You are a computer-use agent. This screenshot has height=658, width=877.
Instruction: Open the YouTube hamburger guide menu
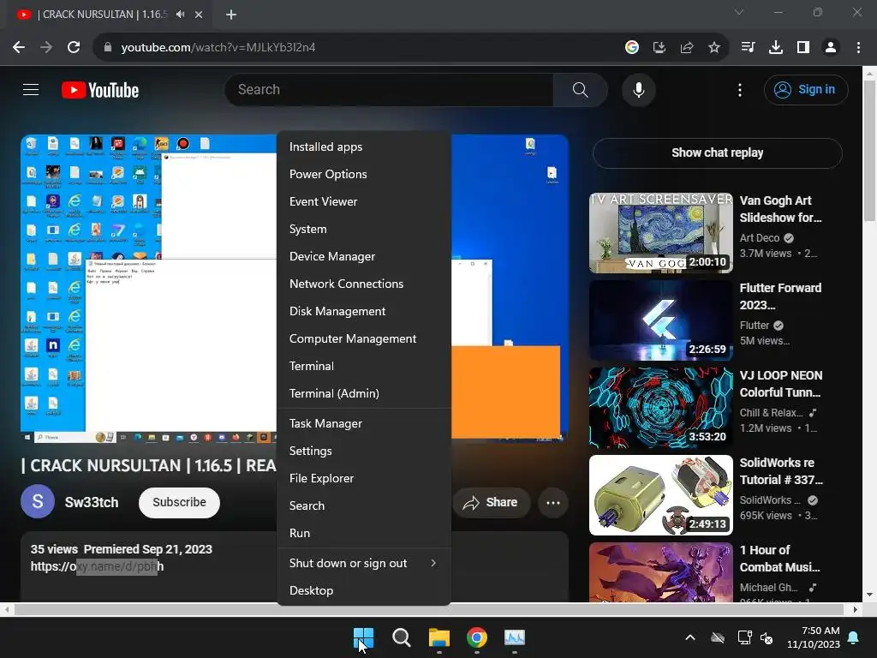pyautogui.click(x=31, y=89)
